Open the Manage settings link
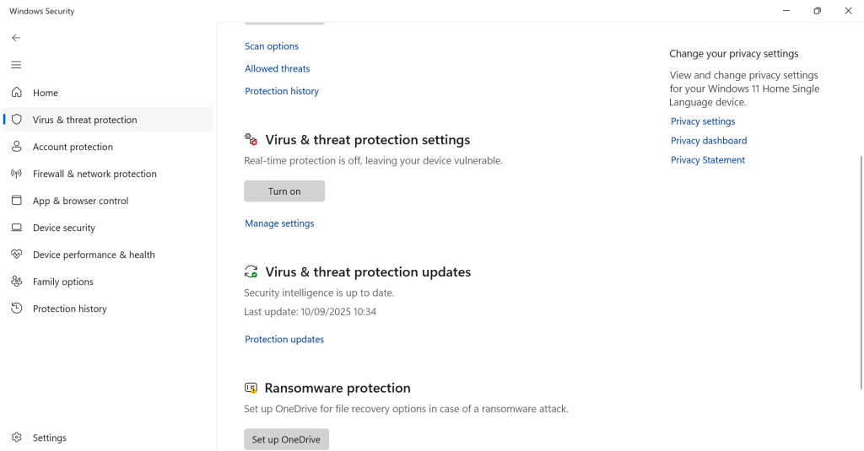 coord(279,223)
